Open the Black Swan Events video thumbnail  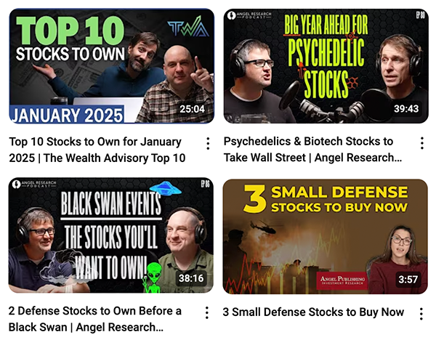[x=111, y=235]
